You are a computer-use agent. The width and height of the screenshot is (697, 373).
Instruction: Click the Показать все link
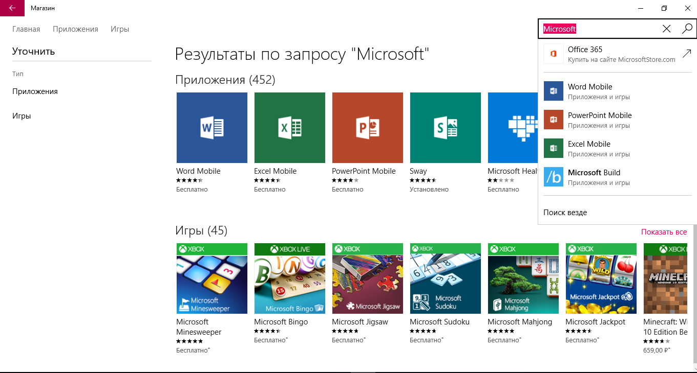(x=664, y=232)
